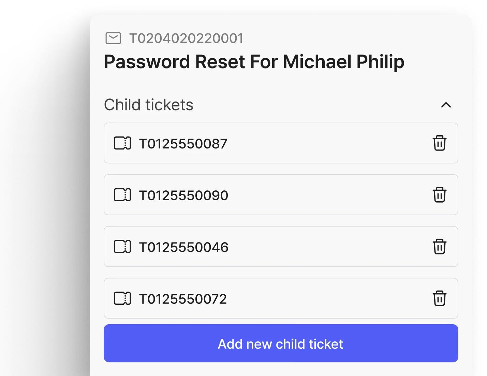Click ticket icon next to T0125550087
Viewport: 487px width, 376px height.
pyautogui.click(x=122, y=143)
